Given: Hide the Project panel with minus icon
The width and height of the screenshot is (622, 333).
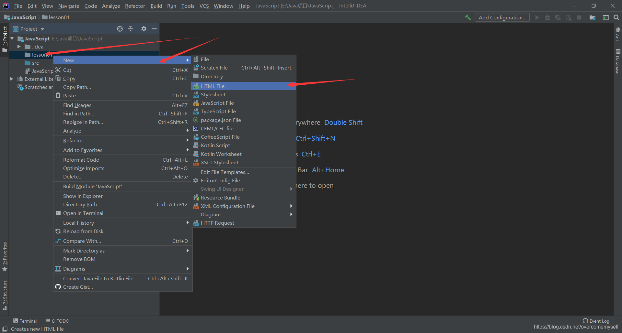Looking at the screenshot, I should point(154,29).
